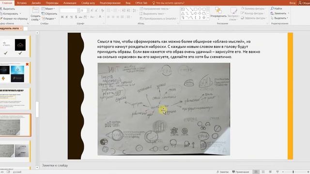Click the font color button
Viewport: 310px width, 174px height.
pos(100,17)
